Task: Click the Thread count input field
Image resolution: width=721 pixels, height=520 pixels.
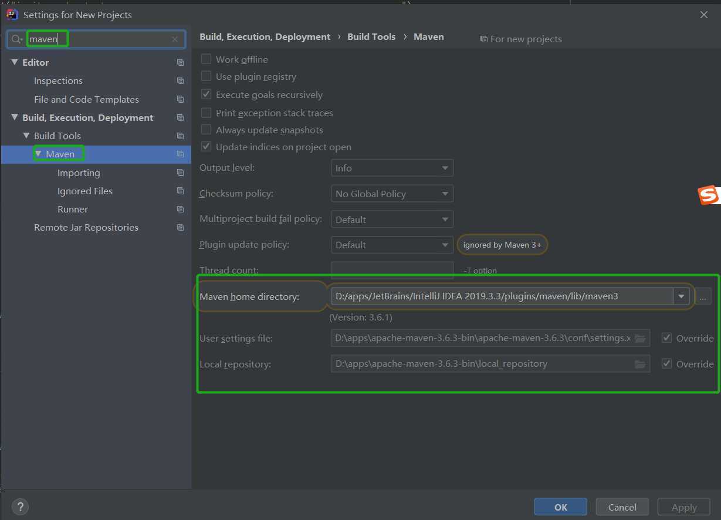Action: tap(392, 270)
